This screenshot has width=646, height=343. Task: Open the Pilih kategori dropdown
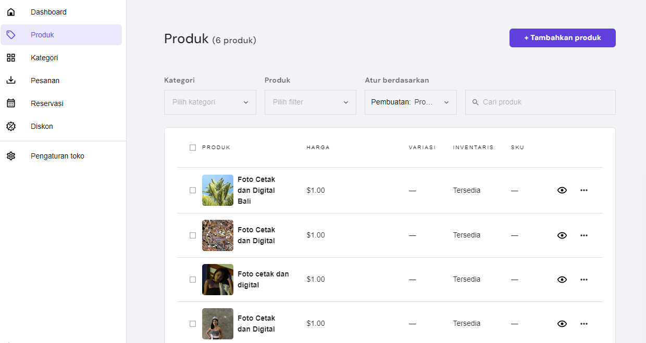pyautogui.click(x=210, y=102)
